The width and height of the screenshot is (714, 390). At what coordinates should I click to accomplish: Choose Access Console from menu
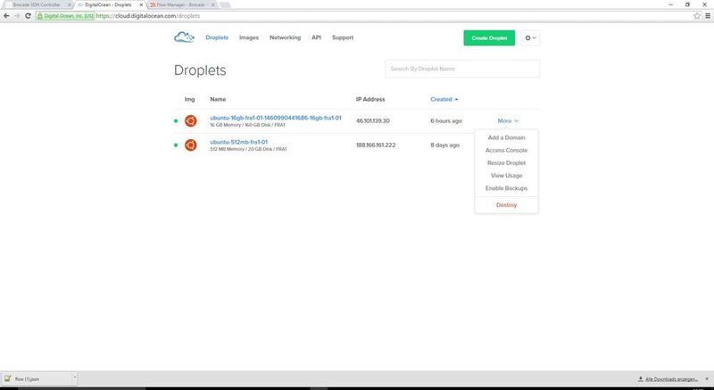tap(506, 150)
